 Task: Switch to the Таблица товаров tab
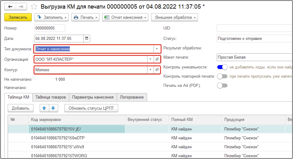[x=51, y=97]
